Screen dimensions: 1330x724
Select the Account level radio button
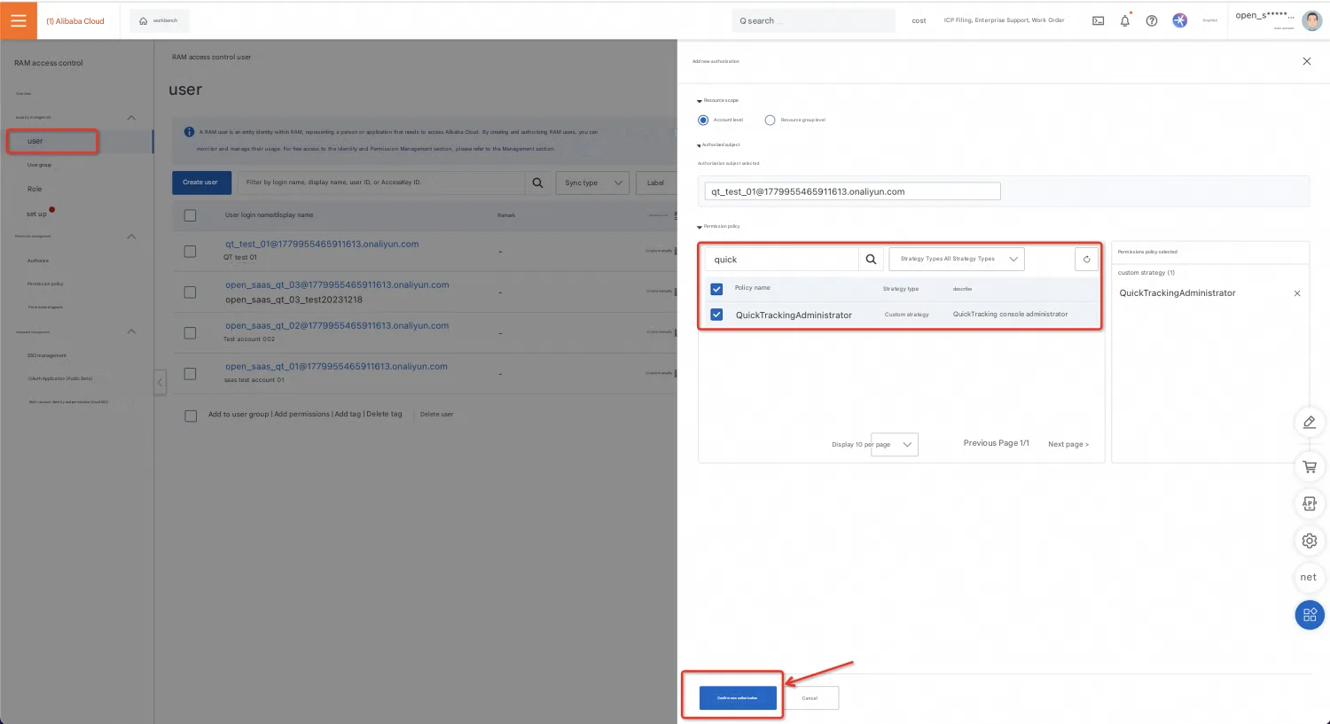coord(703,120)
